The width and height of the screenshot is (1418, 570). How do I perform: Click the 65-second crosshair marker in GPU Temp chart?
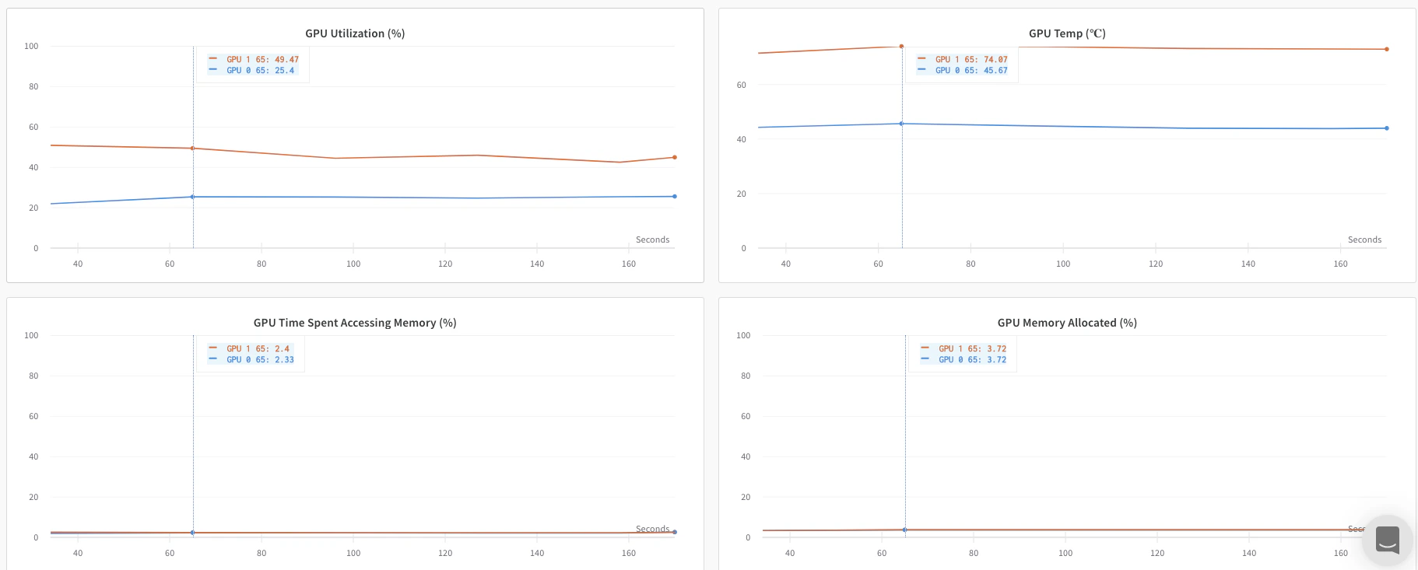point(901,46)
